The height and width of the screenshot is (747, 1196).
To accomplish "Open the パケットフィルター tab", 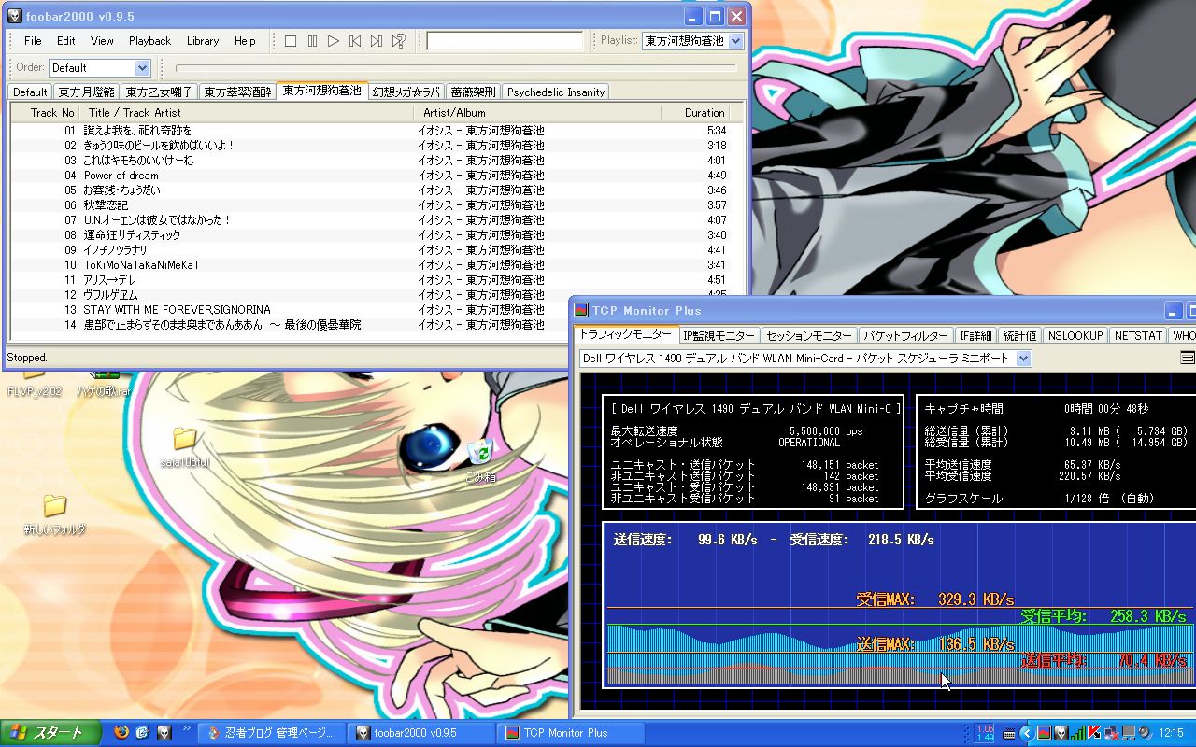I will click(x=904, y=335).
